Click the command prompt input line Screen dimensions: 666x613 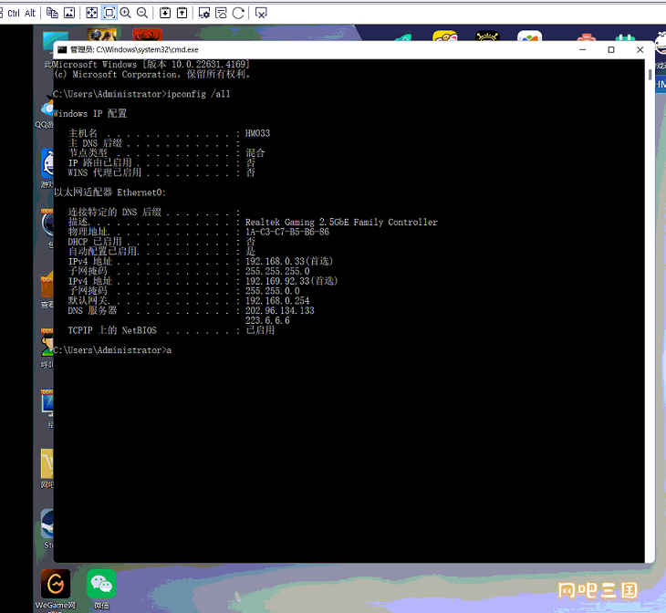[x=112, y=350]
